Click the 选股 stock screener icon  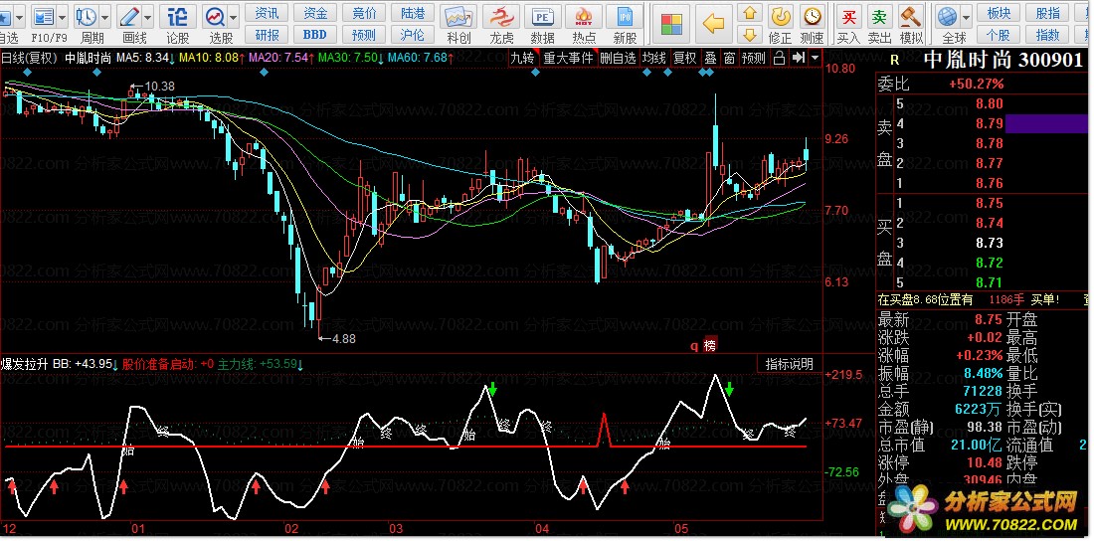215,16
